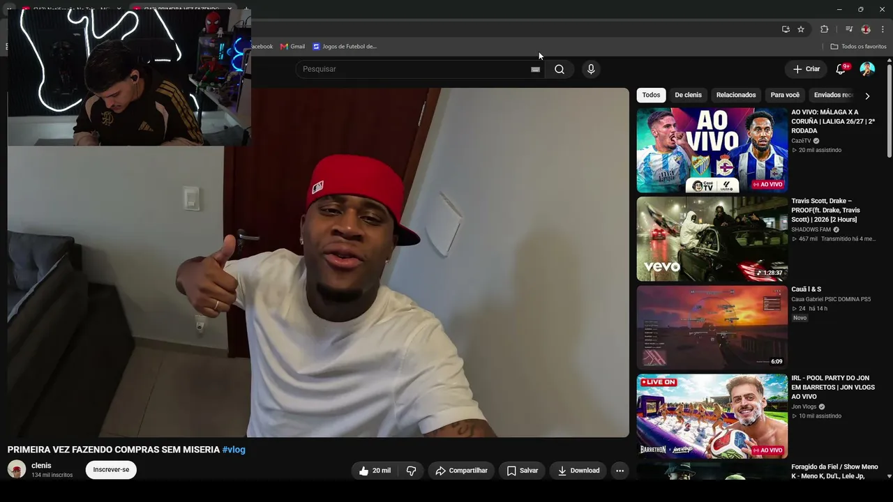893x502 pixels.
Task: Close the PRIMEIRA VEZ FAZENDO browser tab
Action: [229, 10]
